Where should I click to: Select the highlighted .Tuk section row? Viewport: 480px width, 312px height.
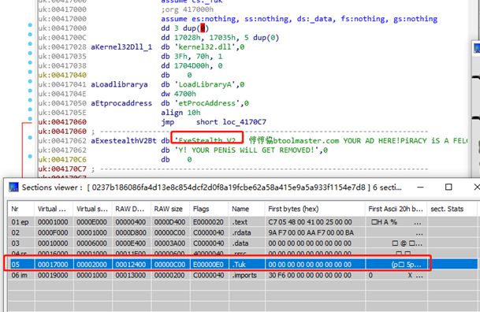242,264
